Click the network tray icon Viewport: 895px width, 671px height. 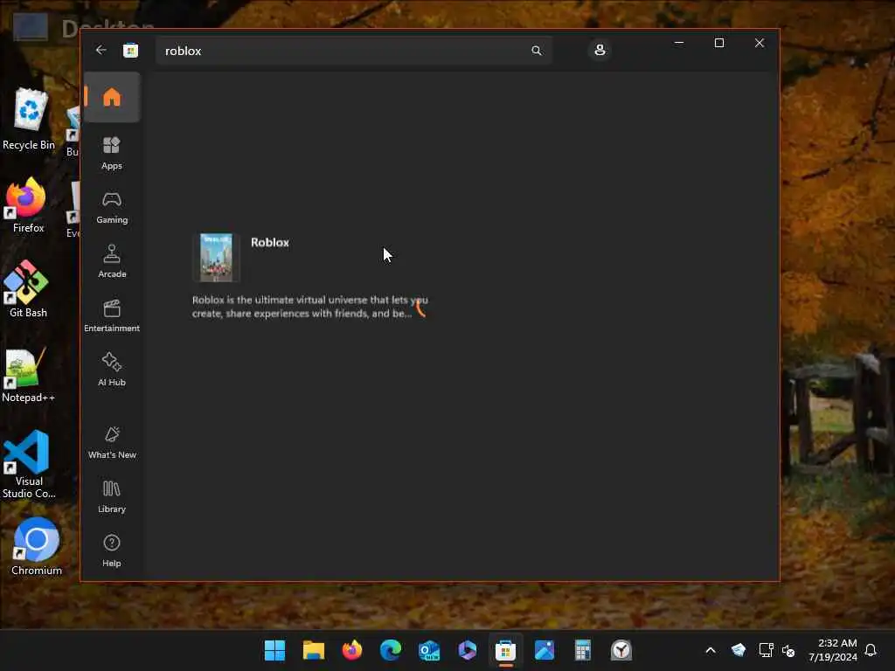[766, 650]
